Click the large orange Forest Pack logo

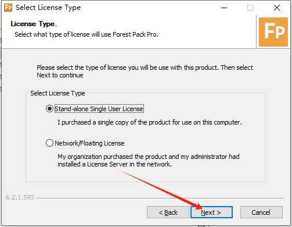273,32
